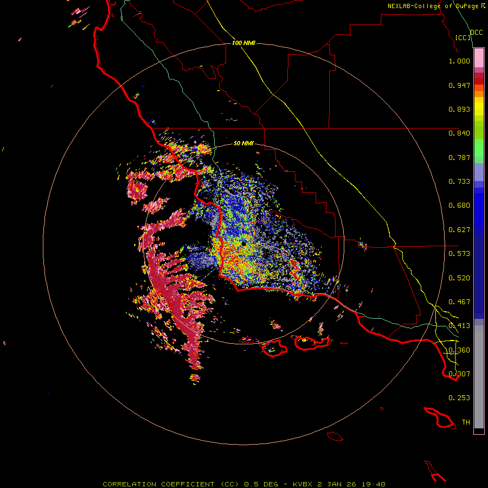Pick the gray band at the color bar's bottom

point(479,377)
